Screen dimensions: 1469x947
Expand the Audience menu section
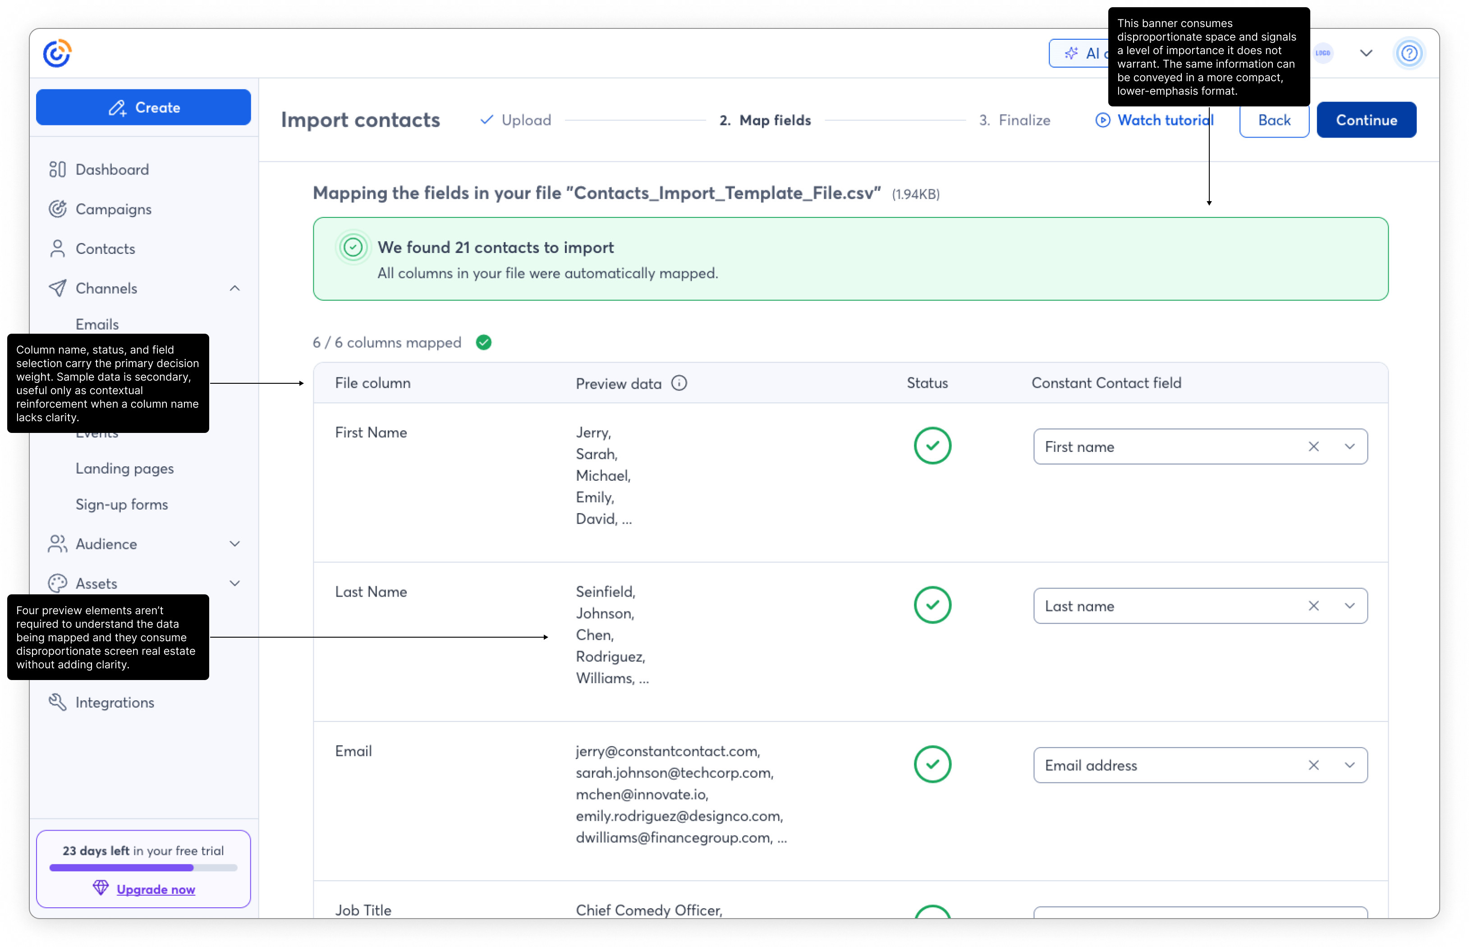234,543
